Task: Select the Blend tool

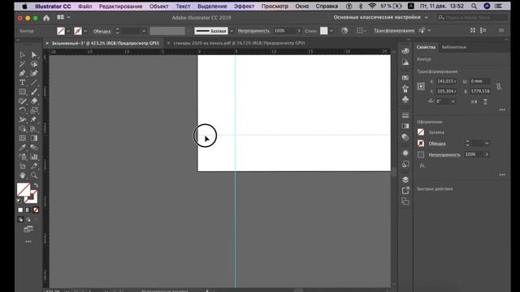Action: coord(34,148)
